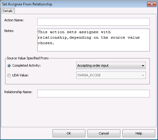Close the Set Assignee From Relationship dialog
Screen dimensions: 158x140
pyautogui.click(x=152, y=4)
